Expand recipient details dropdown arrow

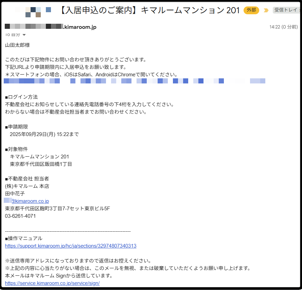pos(24,35)
